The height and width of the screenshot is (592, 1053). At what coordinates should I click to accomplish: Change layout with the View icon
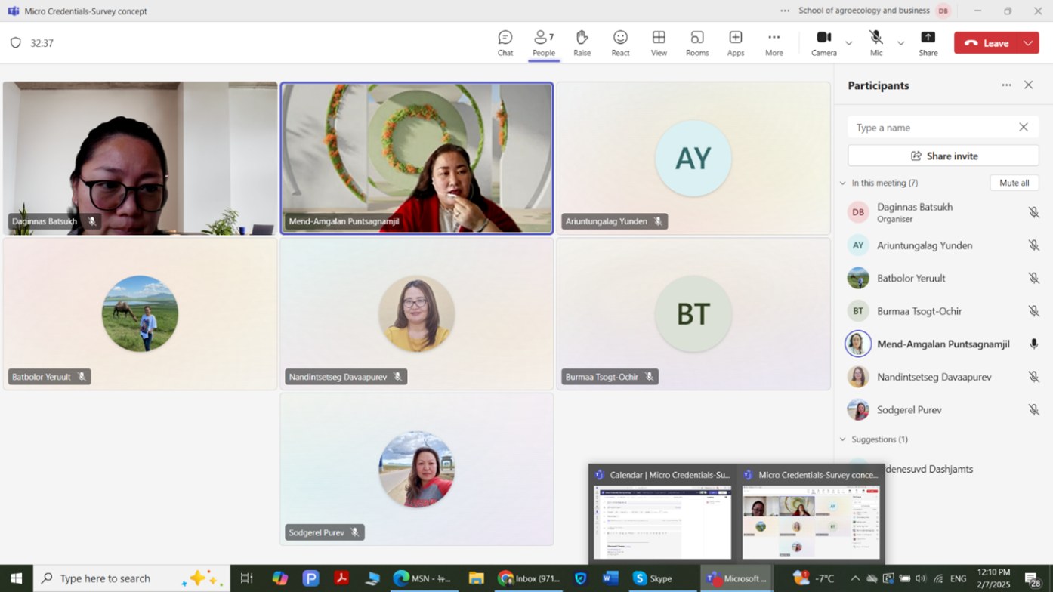(659, 42)
